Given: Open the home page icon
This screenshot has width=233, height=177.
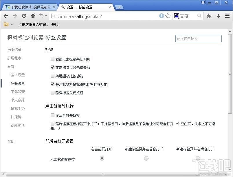Looking at the screenshot, I should click(x=33, y=16).
